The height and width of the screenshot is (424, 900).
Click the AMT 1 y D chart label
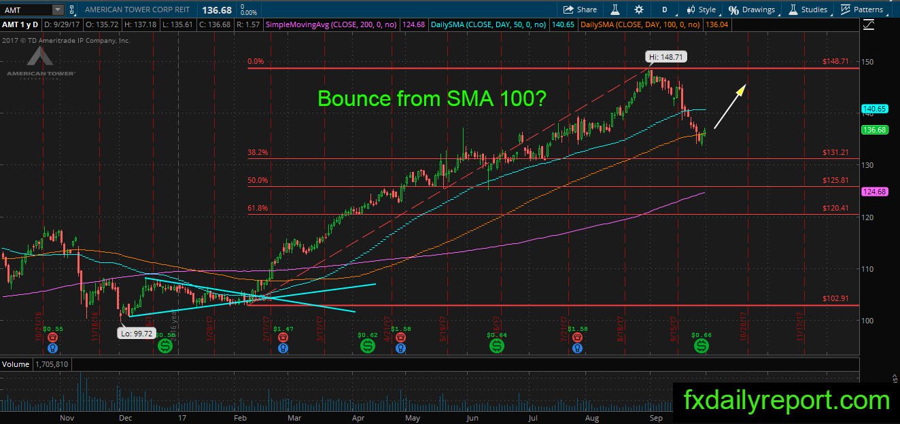pos(20,24)
